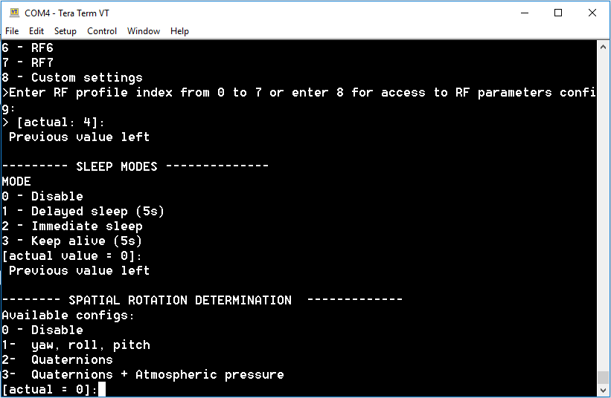Click the Quaternions + Atmospheric pressure line
This screenshot has width=611, height=398.
[143, 375]
